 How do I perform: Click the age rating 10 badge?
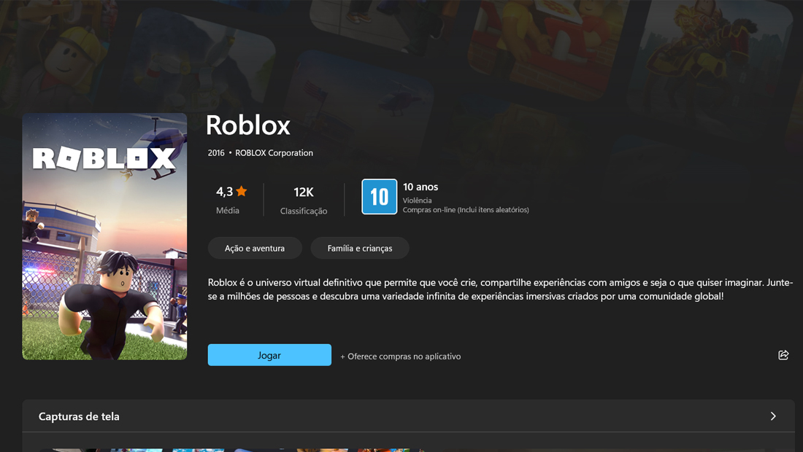click(379, 196)
